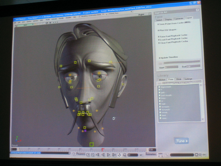The width and height of the screenshot is (221, 166).
Task: Select the purple control on the chin
Action: tap(85, 131)
